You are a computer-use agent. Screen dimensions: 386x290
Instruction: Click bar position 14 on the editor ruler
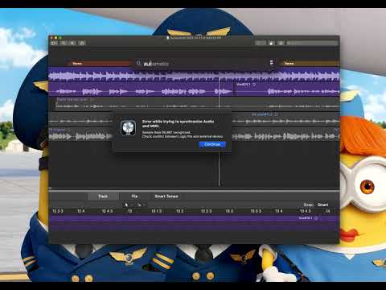[x=327, y=211]
